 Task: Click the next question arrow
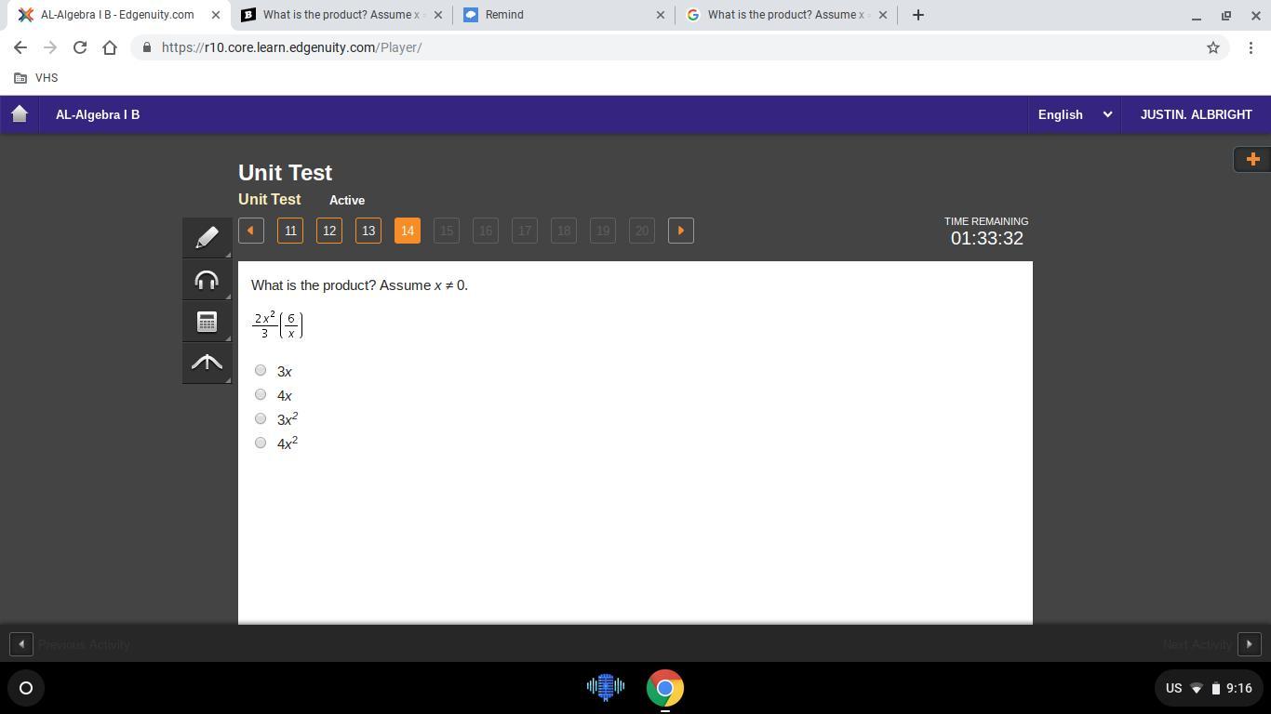681,231
